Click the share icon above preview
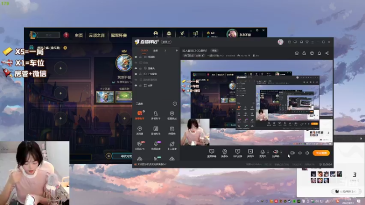Screen dimensions: 365x205 (327, 53)
